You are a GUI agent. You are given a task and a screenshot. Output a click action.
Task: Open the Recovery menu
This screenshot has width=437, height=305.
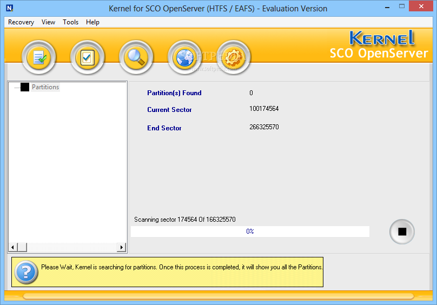point(21,22)
